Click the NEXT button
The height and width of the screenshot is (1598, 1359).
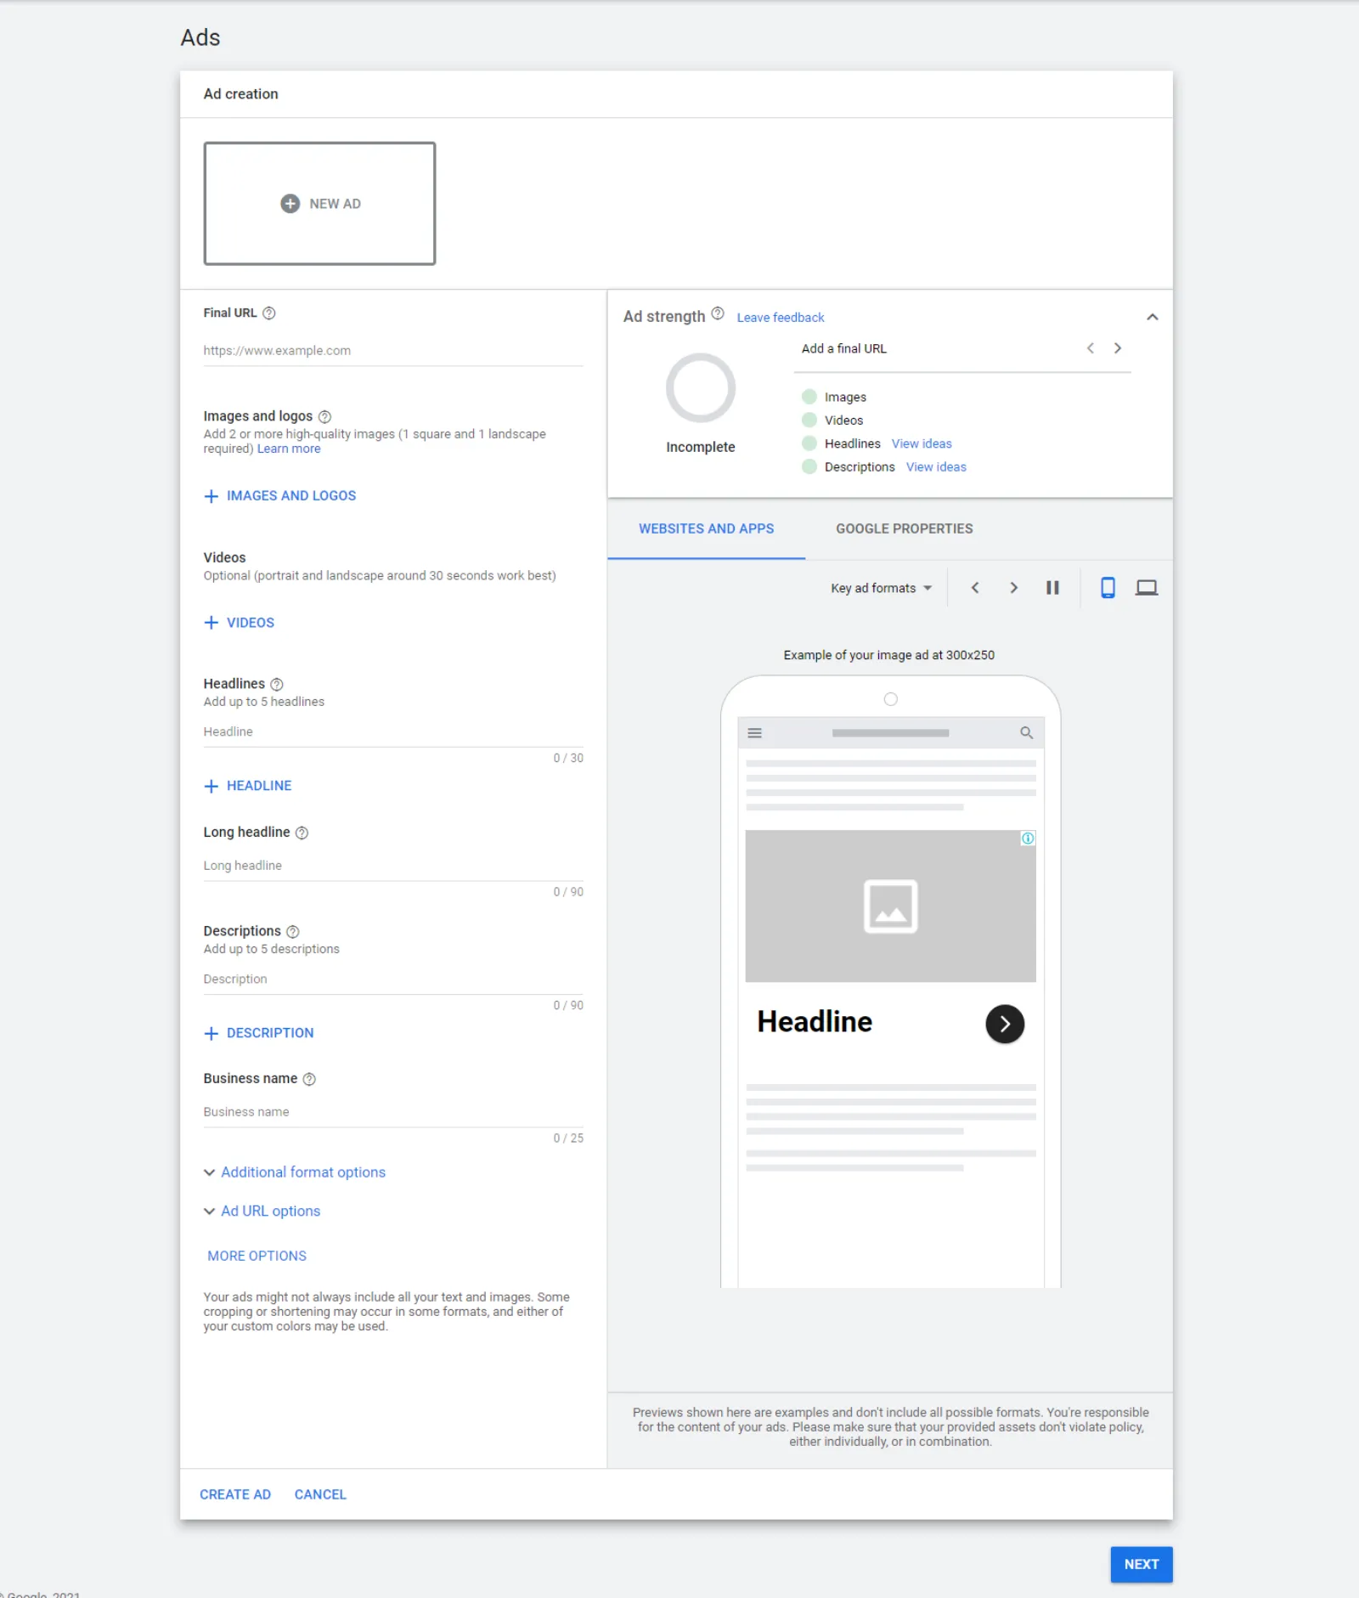point(1142,1564)
